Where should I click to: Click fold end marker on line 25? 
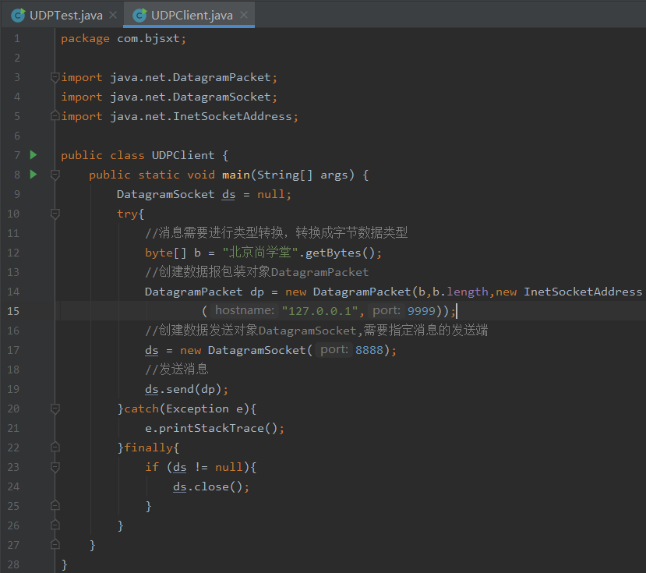pos(55,506)
